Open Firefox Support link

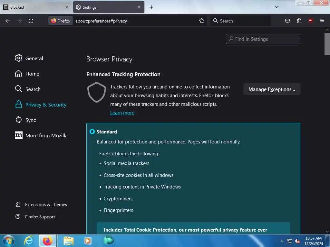[35, 217]
